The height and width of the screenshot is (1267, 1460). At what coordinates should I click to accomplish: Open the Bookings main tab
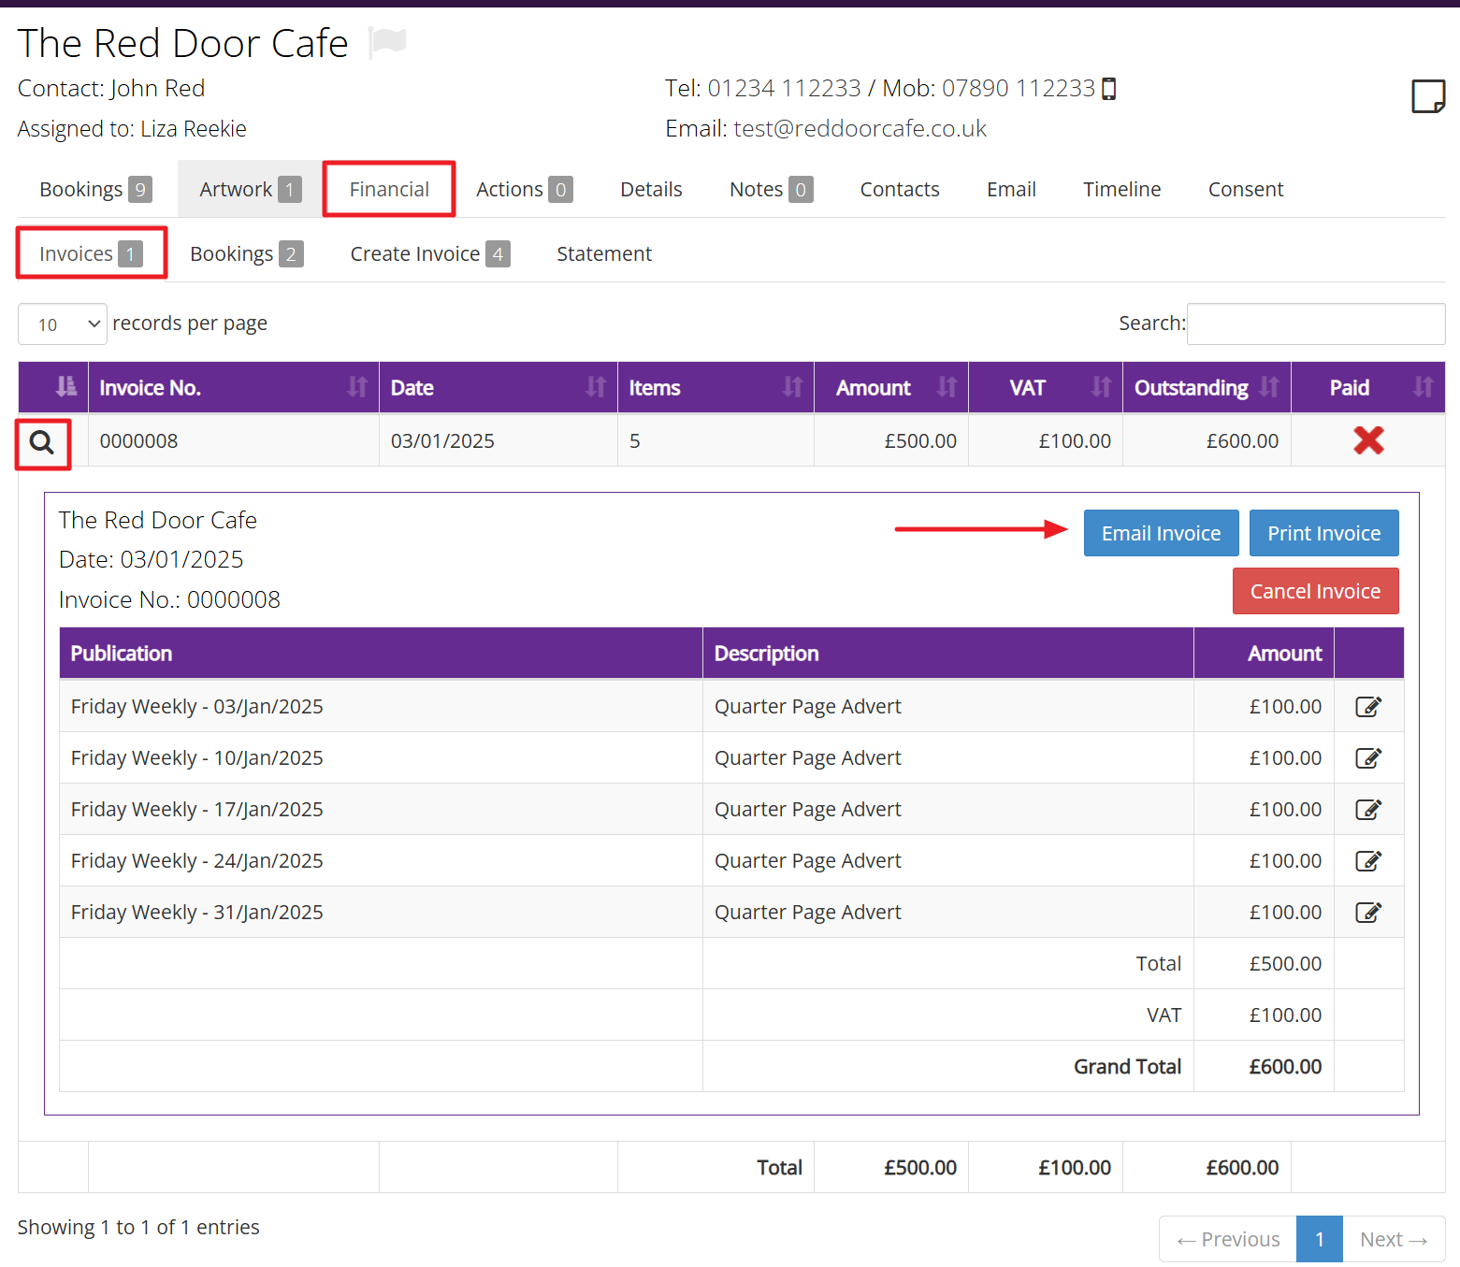tap(94, 190)
